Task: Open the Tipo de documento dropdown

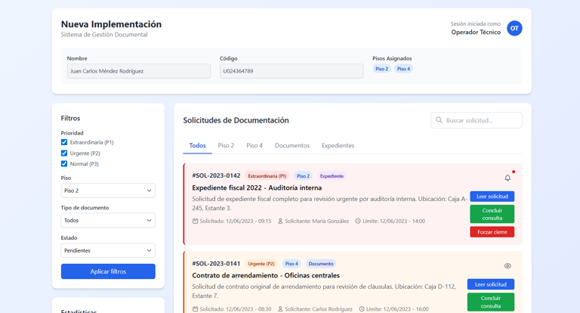Action: (108, 221)
